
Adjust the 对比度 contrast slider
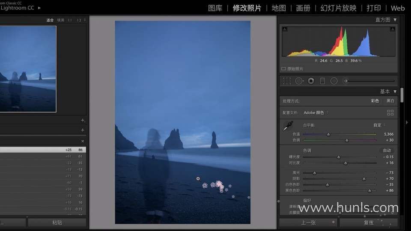click(x=345, y=163)
